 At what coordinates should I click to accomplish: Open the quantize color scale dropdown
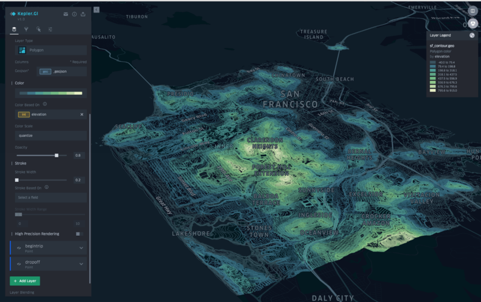[x=51, y=135]
